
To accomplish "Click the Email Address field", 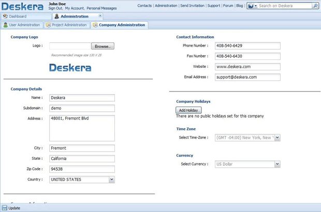I will click(x=247, y=77).
